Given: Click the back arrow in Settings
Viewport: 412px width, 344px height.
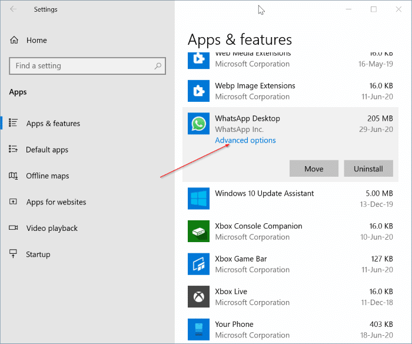Looking at the screenshot, I should 13,9.
